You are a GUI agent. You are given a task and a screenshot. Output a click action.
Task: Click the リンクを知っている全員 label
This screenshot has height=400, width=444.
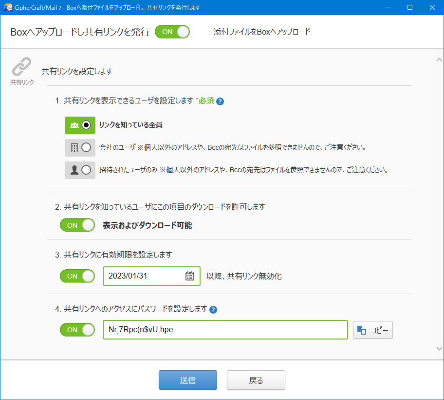[130, 125]
